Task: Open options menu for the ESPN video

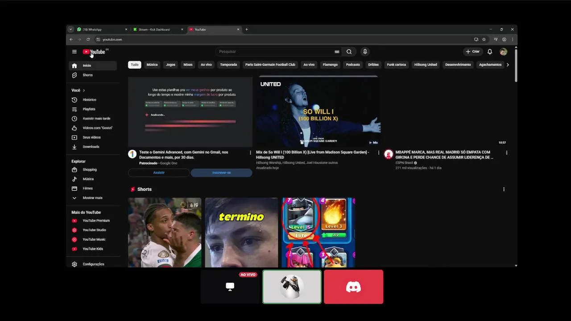Action: pos(507,152)
